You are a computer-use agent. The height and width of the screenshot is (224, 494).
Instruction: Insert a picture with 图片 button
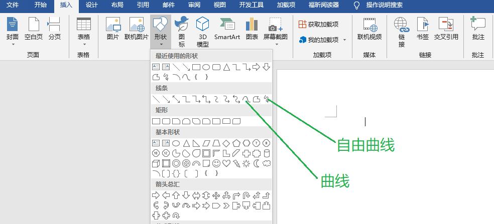[x=113, y=29]
